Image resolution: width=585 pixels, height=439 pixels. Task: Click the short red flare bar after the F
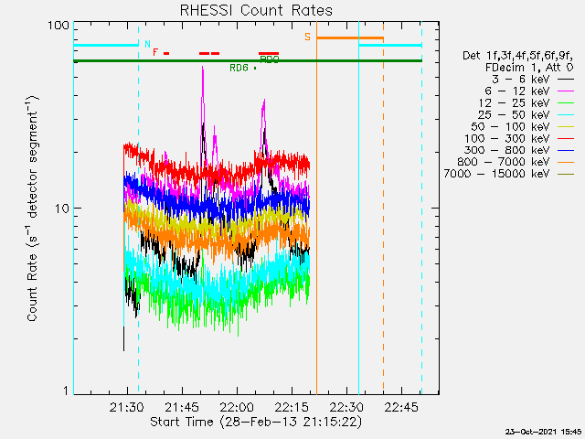[x=166, y=54]
